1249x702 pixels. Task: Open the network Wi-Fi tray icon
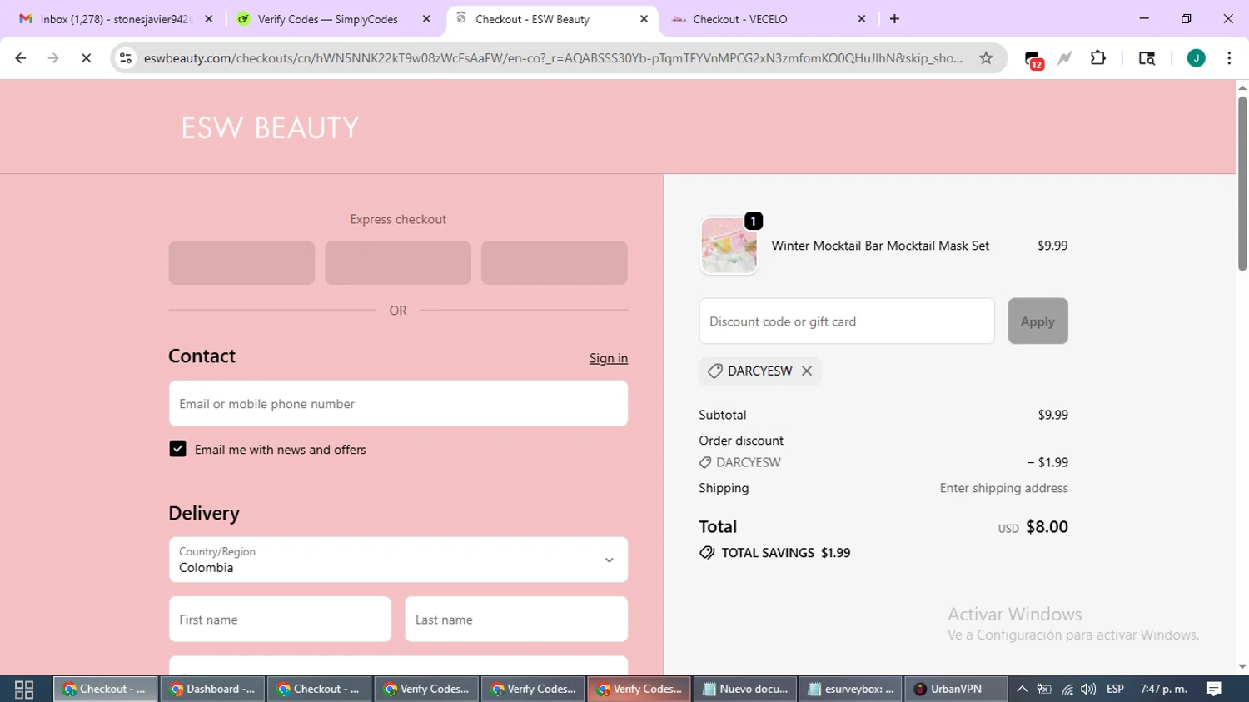click(x=1067, y=690)
